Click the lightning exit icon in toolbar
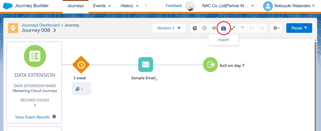 pos(262,28)
